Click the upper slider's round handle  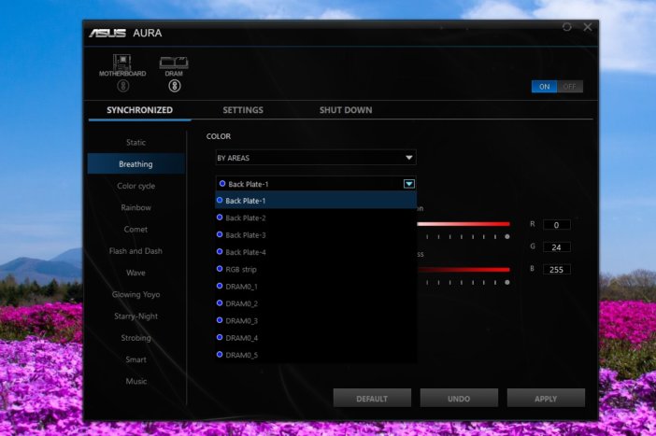coord(507,236)
